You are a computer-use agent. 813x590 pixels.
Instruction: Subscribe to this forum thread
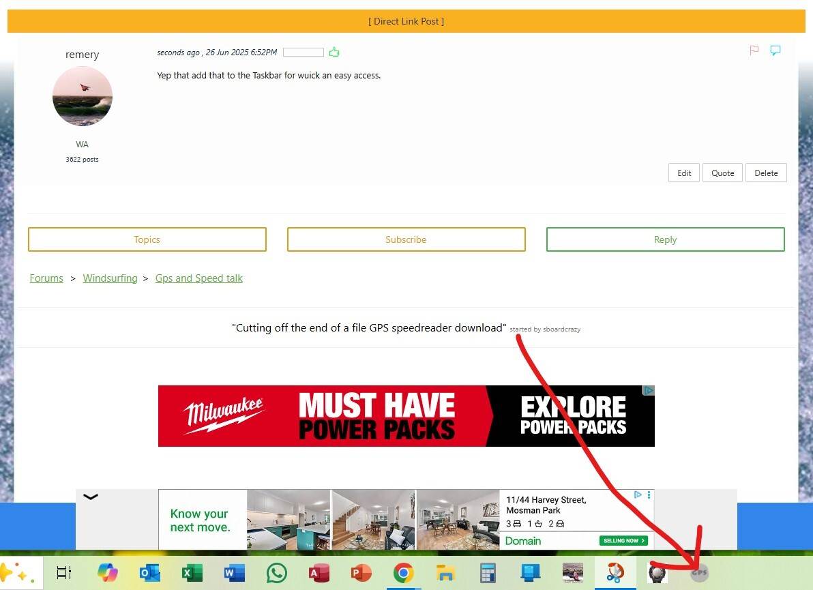(406, 239)
